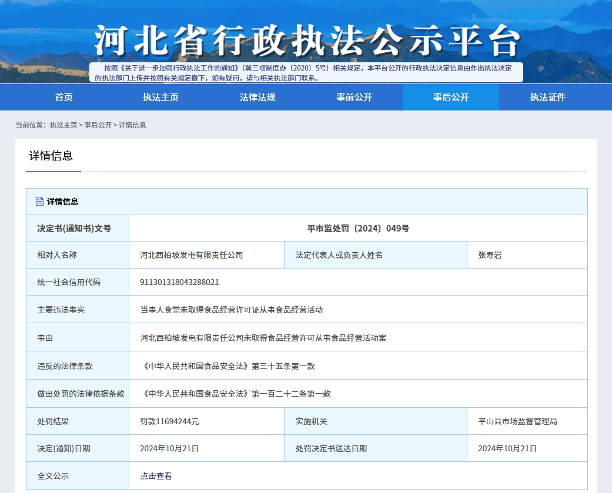Click the 主要违法事实 description text
612x493 pixels.
pos(232,310)
